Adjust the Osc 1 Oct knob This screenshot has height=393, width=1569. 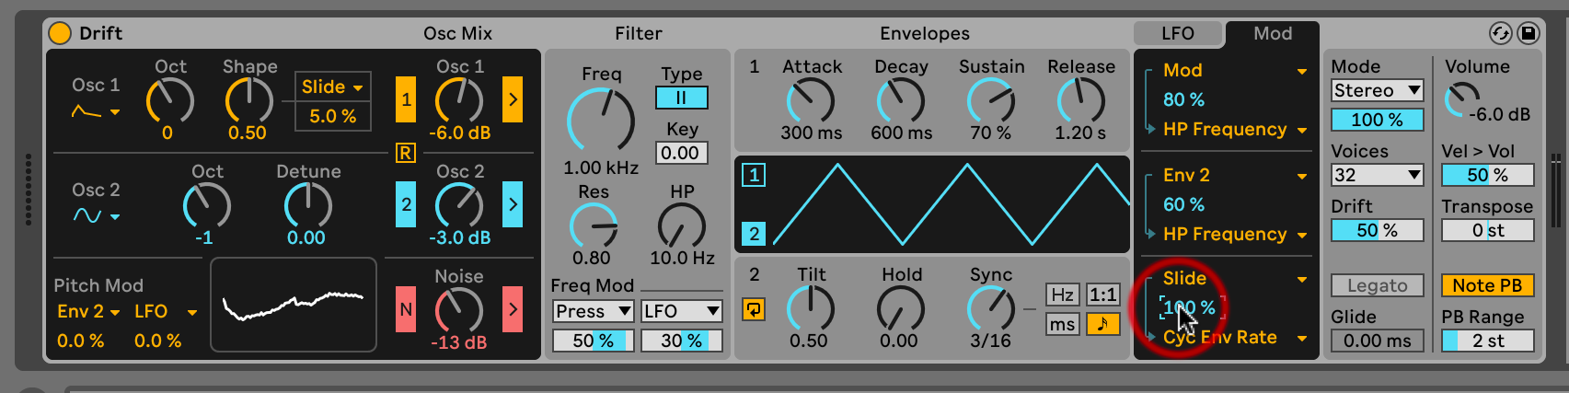point(169,99)
